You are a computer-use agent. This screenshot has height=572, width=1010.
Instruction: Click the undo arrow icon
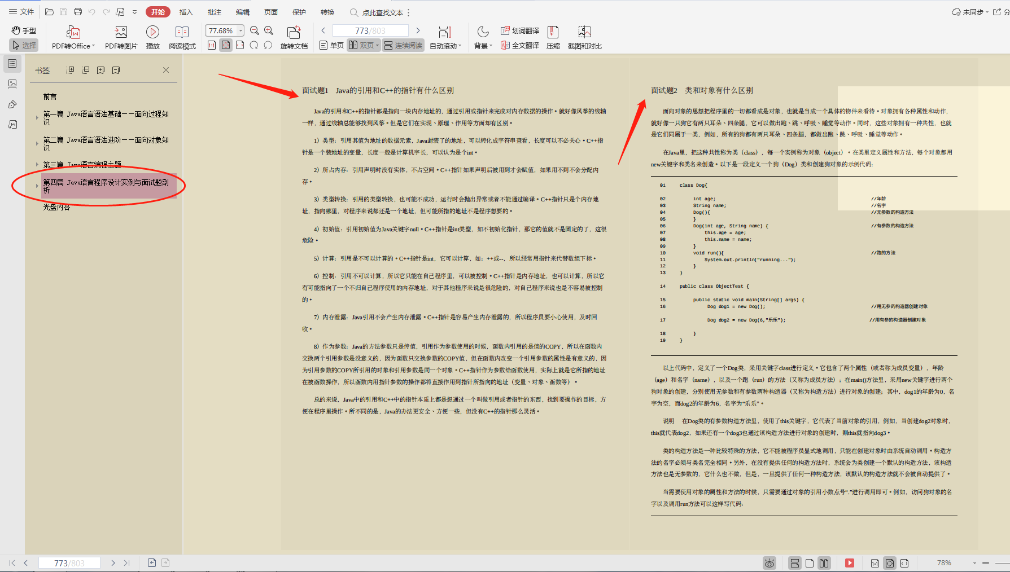click(92, 12)
